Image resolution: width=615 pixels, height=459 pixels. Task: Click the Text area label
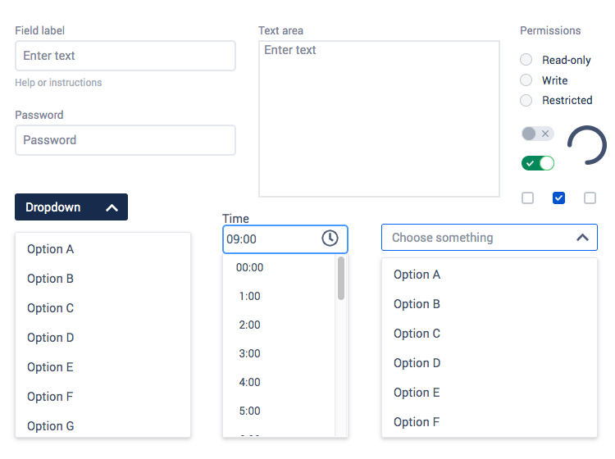280,30
